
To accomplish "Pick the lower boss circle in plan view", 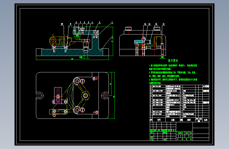I will pos(77,110).
